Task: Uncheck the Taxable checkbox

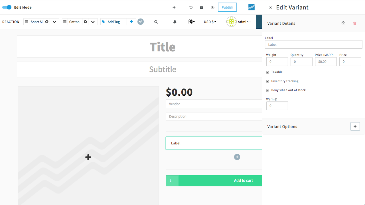Action: tap(268, 72)
